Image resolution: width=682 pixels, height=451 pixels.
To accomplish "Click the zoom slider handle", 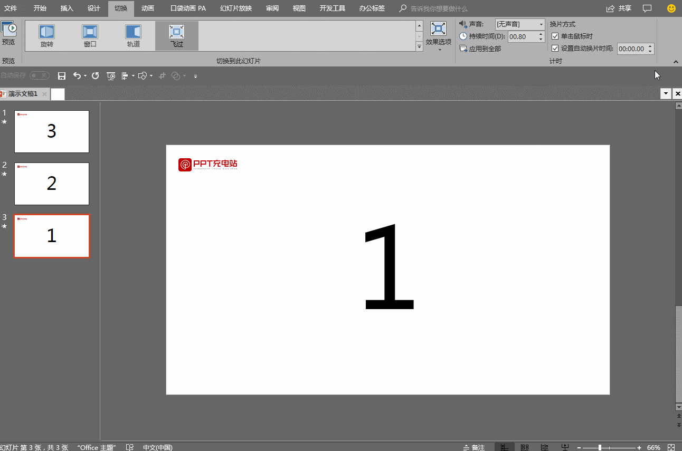I will pyautogui.click(x=600, y=447).
